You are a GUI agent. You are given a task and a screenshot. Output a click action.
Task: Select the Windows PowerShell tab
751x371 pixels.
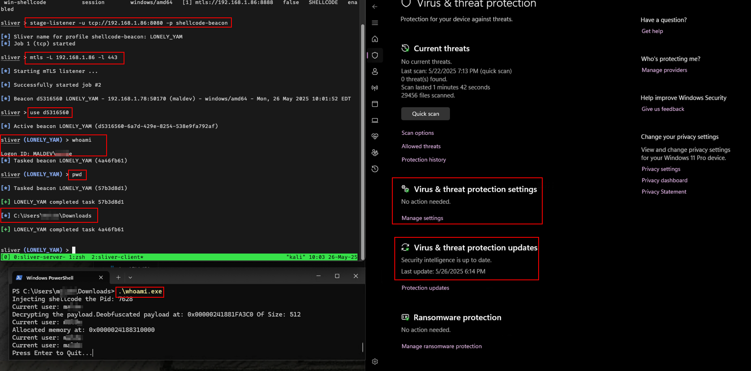point(60,277)
